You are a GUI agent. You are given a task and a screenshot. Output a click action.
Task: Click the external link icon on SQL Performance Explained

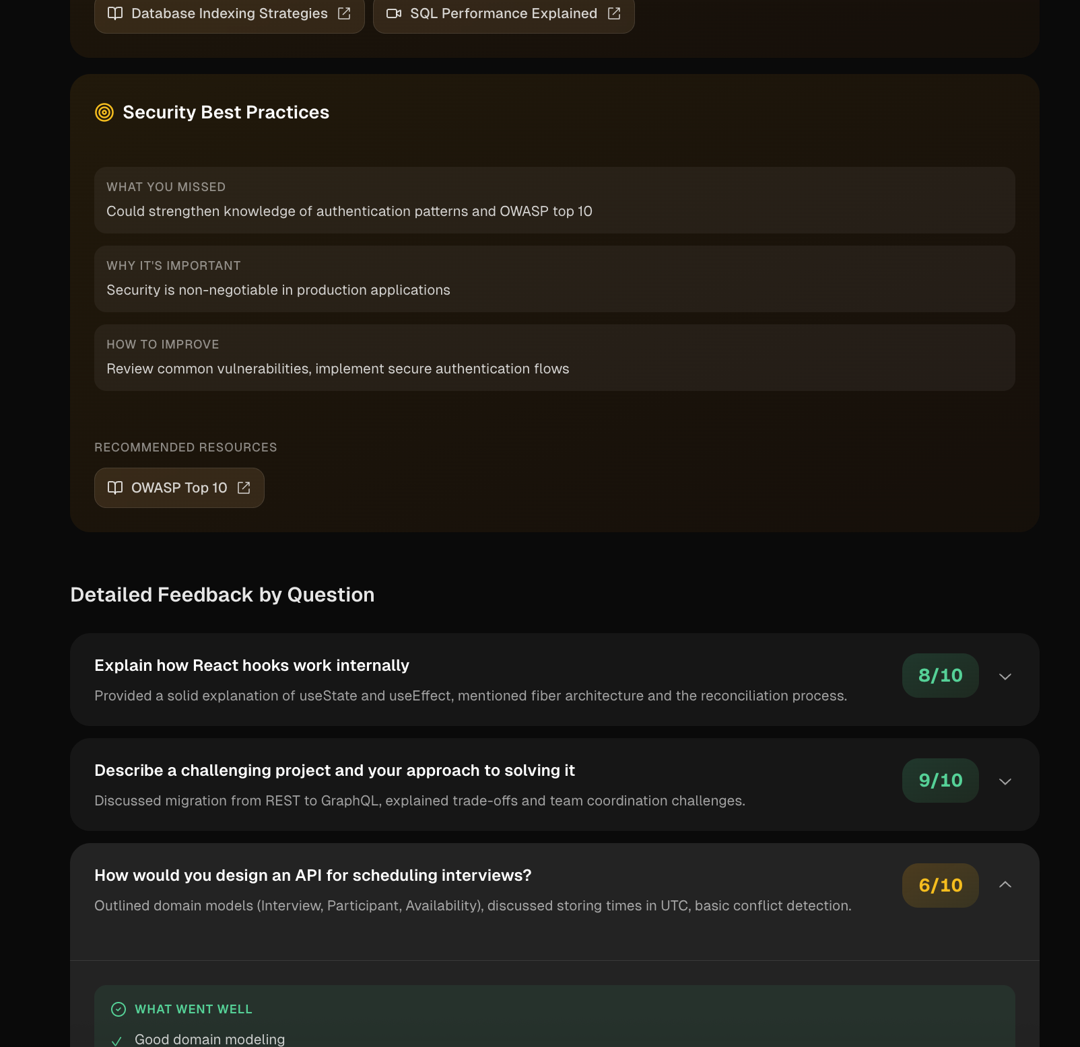pyautogui.click(x=613, y=12)
